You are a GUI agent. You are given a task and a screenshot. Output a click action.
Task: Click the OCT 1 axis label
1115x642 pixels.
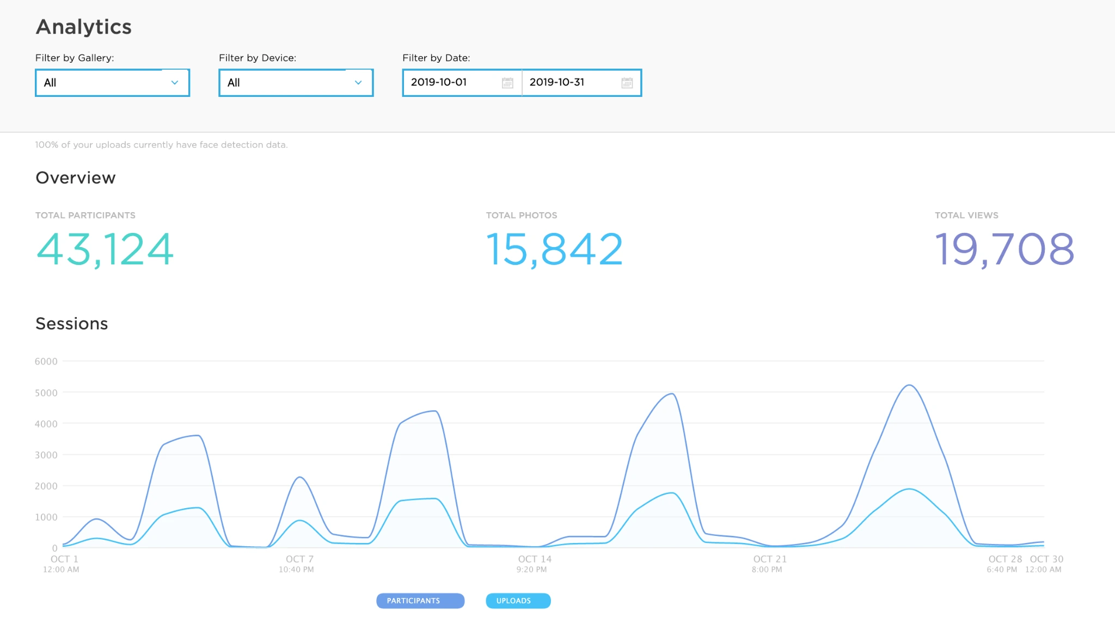pyautogui.click(x=64, y=559)
